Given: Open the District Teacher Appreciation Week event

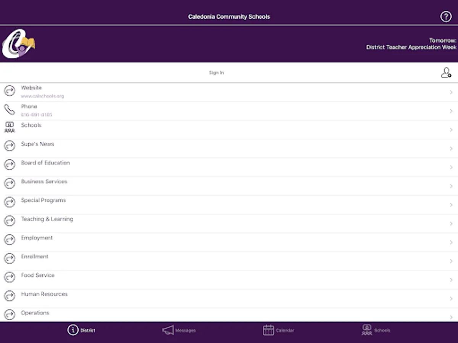Looking at the screenshot, I should (411, 47).
